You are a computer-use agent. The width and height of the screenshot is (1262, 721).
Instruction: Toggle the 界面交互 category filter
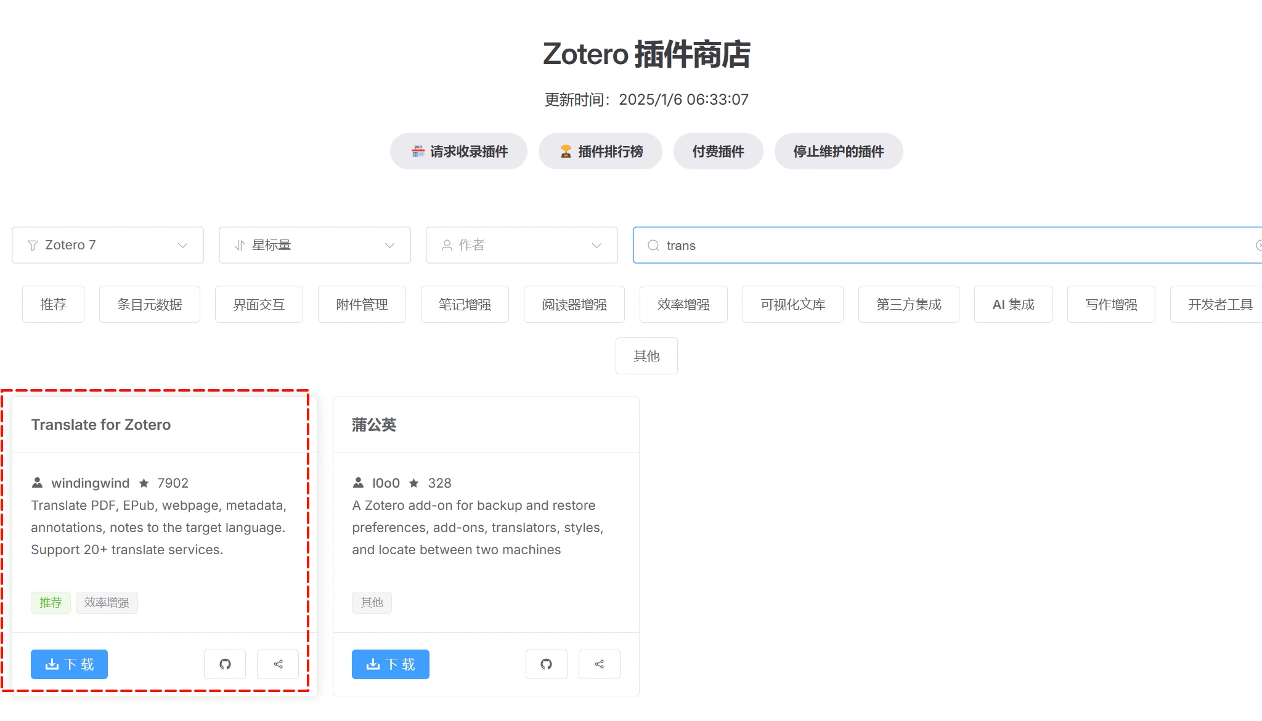[259, 304]
